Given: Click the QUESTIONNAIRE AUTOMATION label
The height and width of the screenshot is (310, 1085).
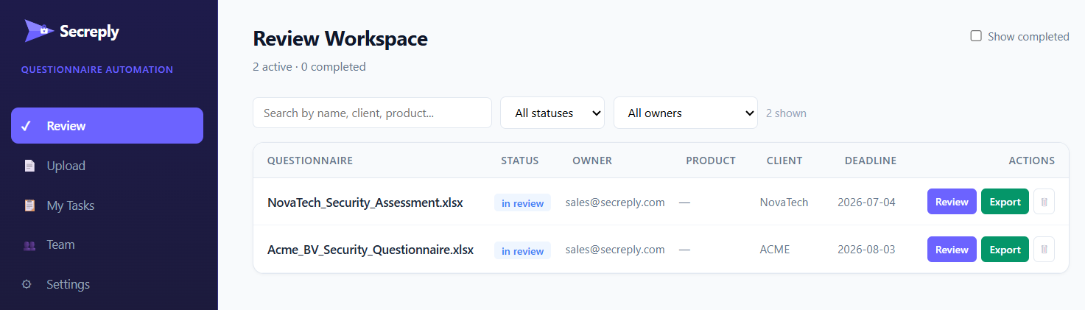Looking at the screenshot, I should [x=97, y=70].
